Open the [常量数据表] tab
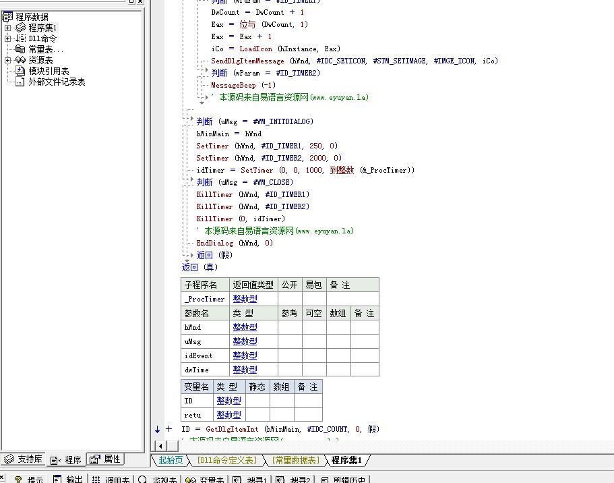This screenshot has height=483, width=614. (x=296, y=460)
